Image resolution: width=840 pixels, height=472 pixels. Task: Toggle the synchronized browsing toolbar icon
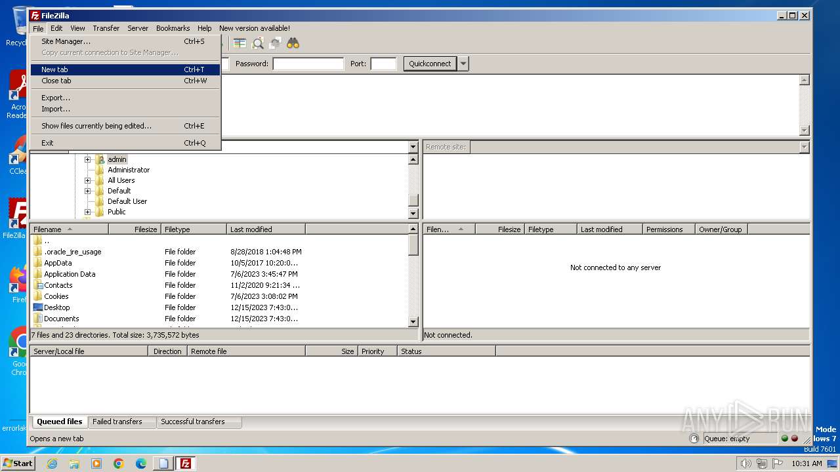pyautogui.click(x=275, y=43)
